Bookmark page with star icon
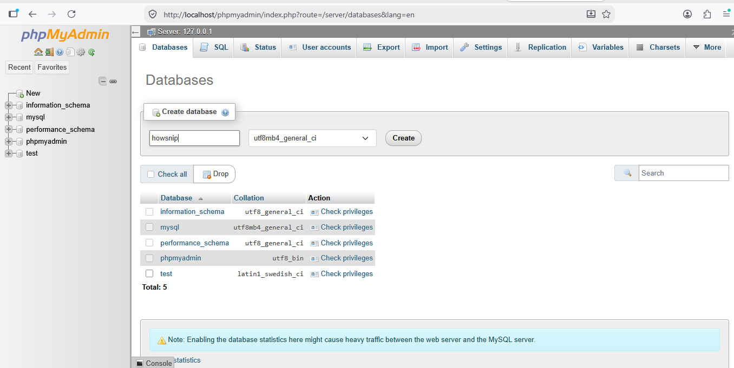Viewport: 734px width, 368px height. [606, 14]
